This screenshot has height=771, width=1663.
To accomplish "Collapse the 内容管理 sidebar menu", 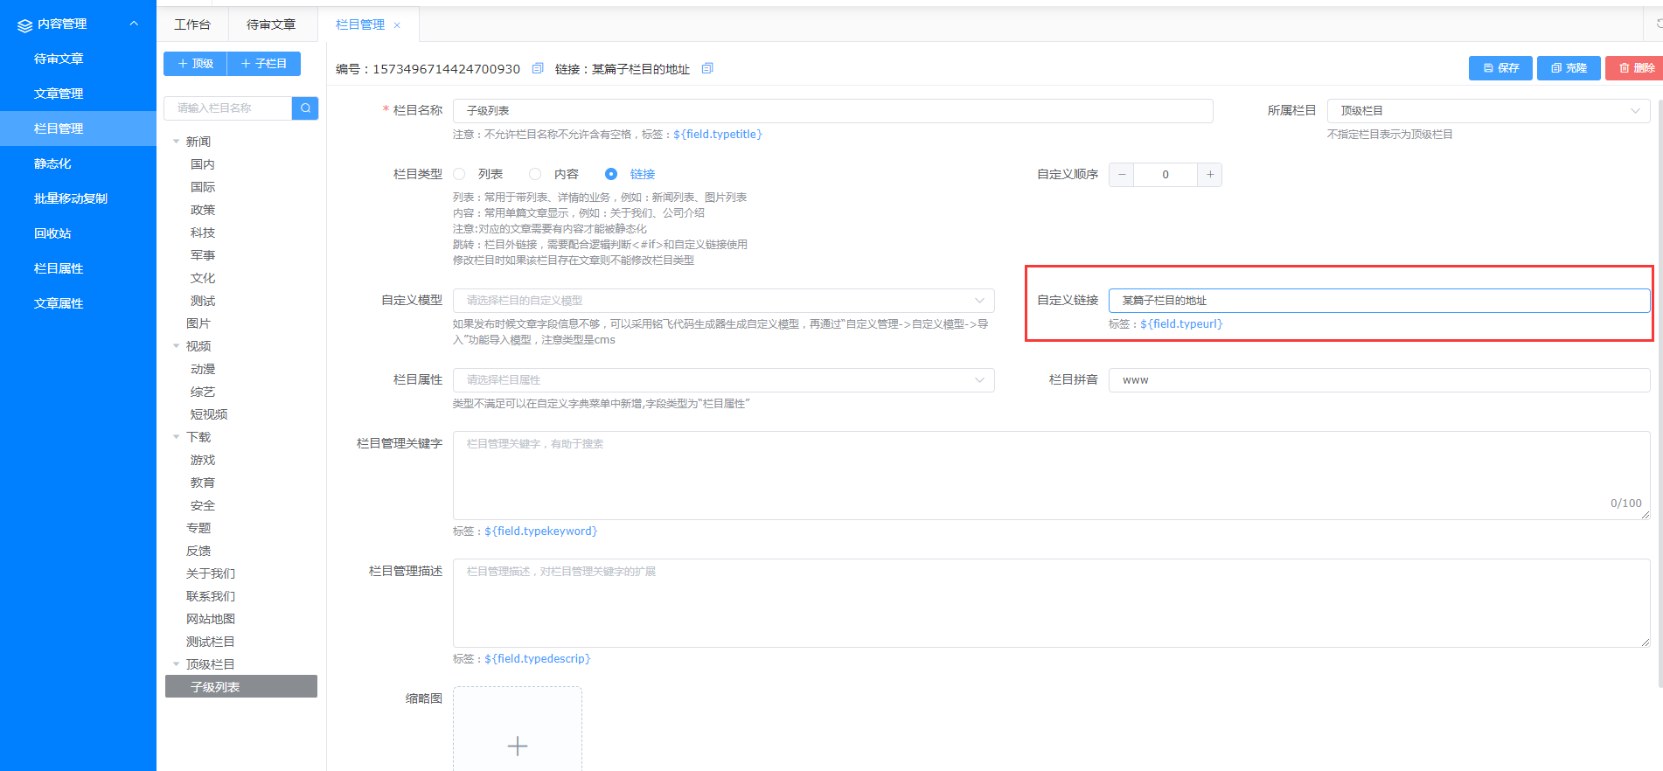I will click(x=134, y=24).
